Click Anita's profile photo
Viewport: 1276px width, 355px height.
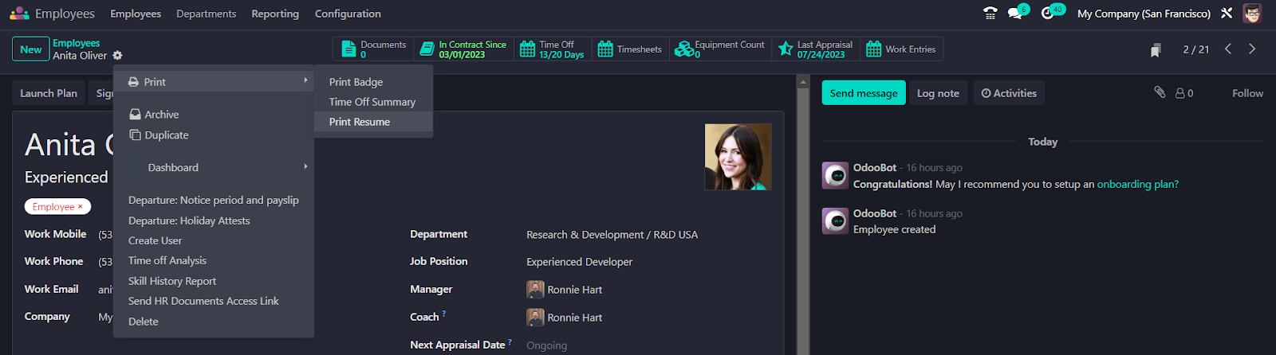pyautogui.click(x=738, y=157)
